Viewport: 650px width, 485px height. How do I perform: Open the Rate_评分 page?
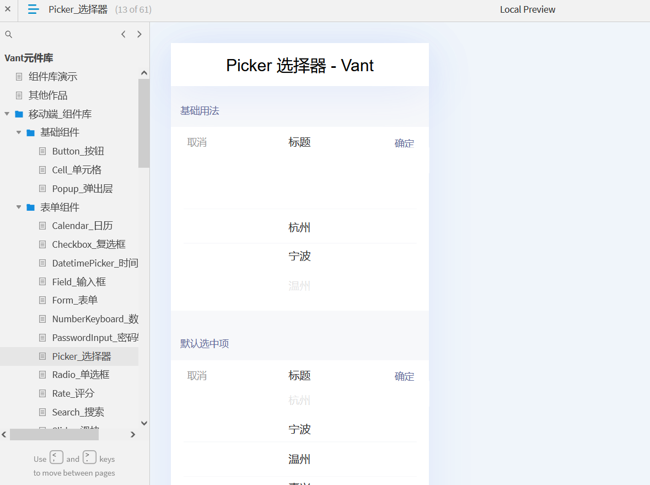tap(73, 394)
